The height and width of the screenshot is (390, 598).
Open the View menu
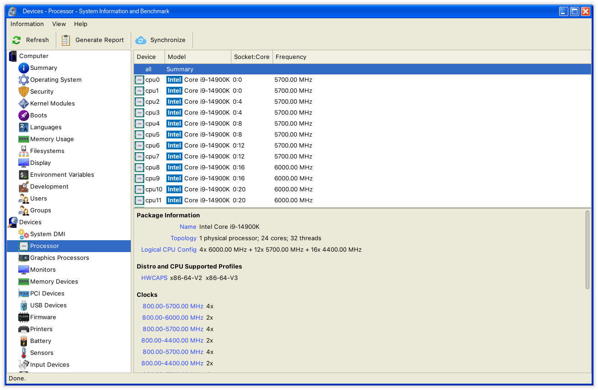pos(59,24)
